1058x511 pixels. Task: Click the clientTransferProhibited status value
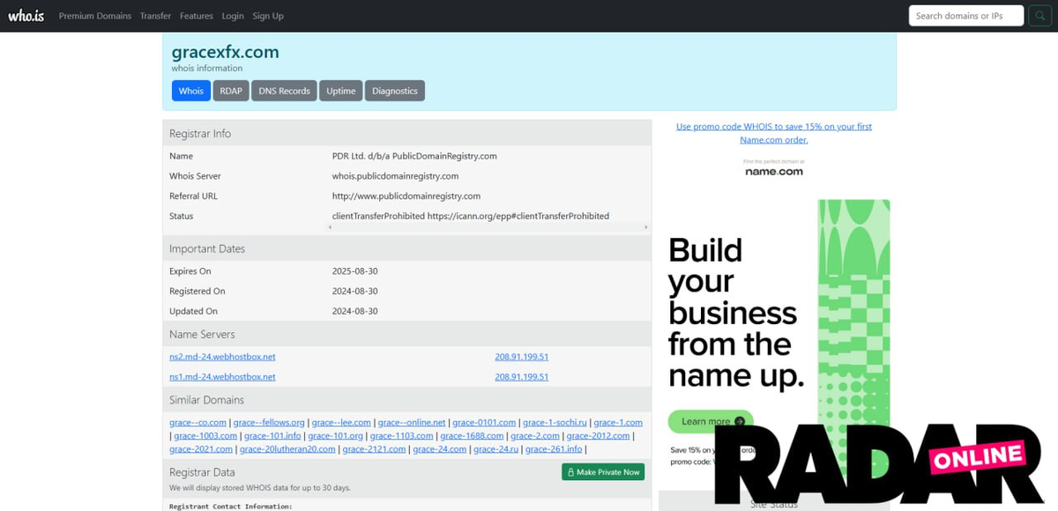coord(471,216)
